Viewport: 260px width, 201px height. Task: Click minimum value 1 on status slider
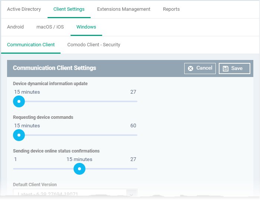pos(16,159)
